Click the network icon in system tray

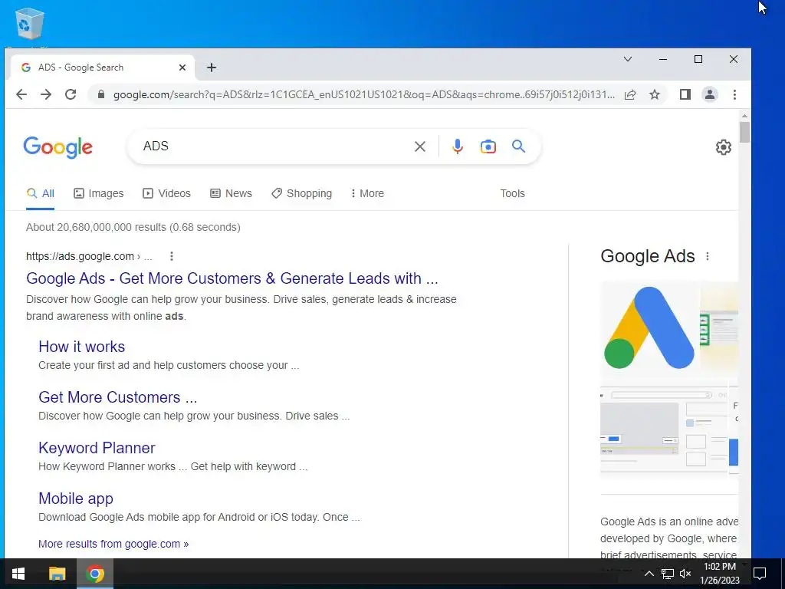click(x=668, y=574)
